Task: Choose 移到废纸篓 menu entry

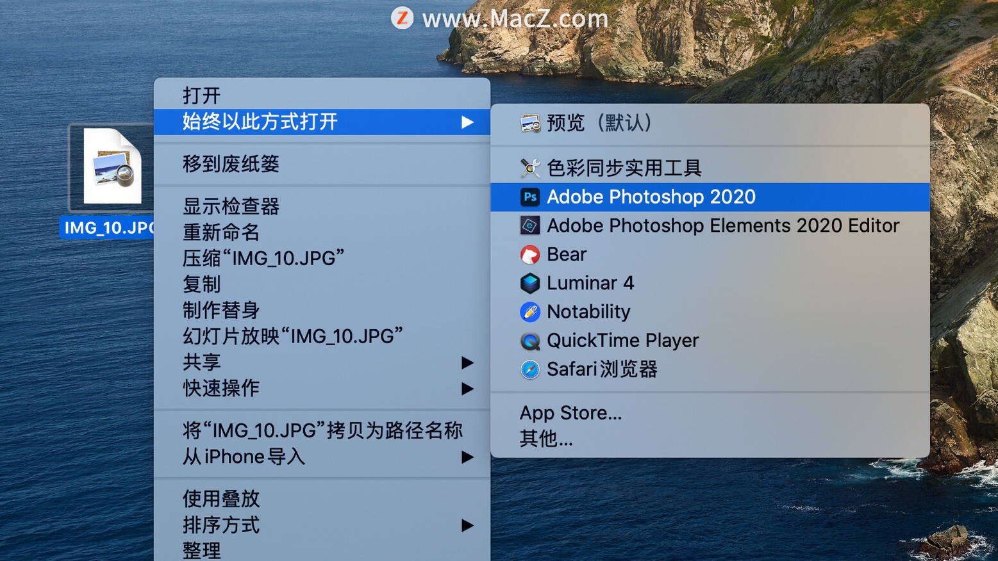Action: [322, 164]
